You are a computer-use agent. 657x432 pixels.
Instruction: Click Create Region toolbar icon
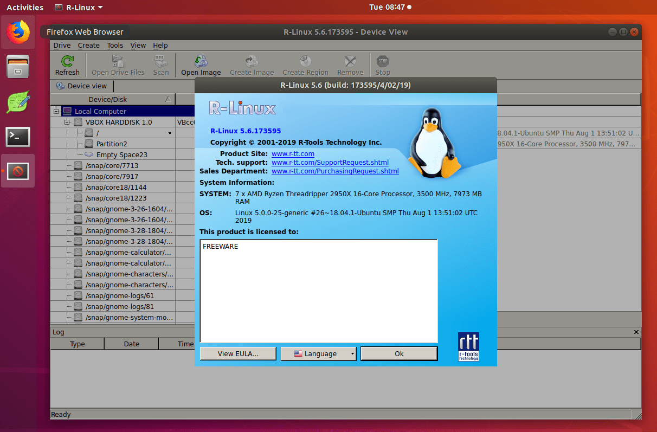point(305,61)
